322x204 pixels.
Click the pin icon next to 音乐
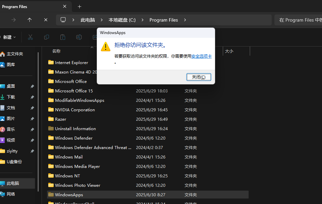tap(32, 129)
